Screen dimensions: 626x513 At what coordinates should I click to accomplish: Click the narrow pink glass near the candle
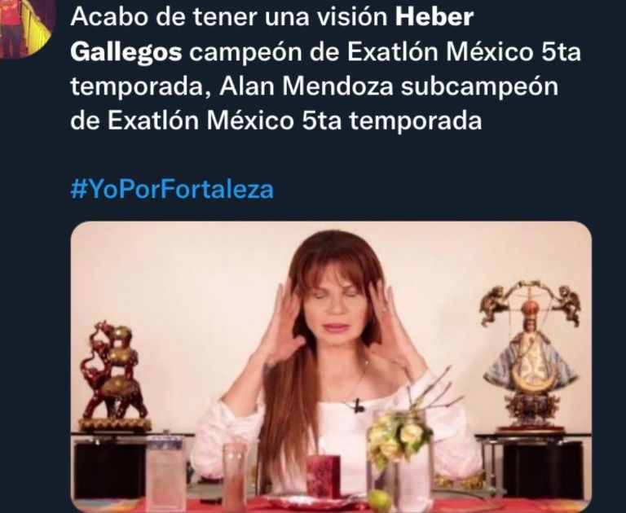pos(236,476)
